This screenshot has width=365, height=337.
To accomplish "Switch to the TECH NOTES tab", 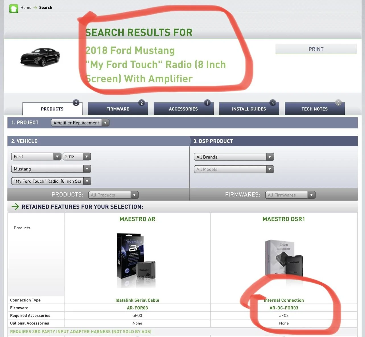I will coord(315,109).
